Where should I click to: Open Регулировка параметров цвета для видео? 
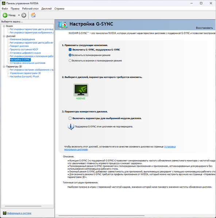pyautogui.click(x=31, y=29)
